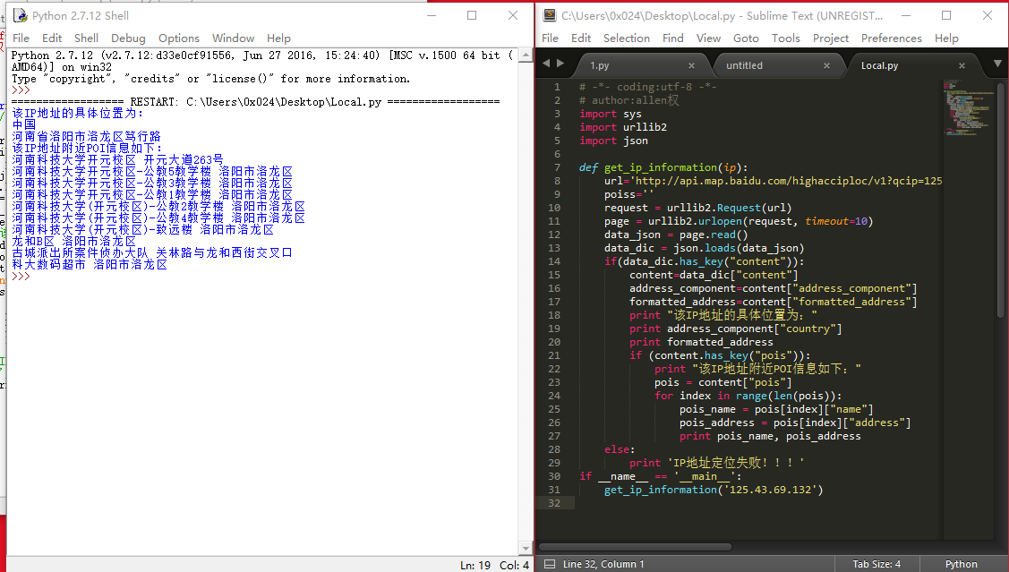This screenshot has height=572, width=1009.
Task: Click Line 32, Column 1 status text
Action: (x=603, y=564)
